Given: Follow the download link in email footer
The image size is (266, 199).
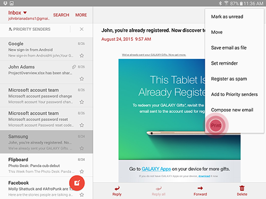Looking at the screenshot, I should click(204, 176).
